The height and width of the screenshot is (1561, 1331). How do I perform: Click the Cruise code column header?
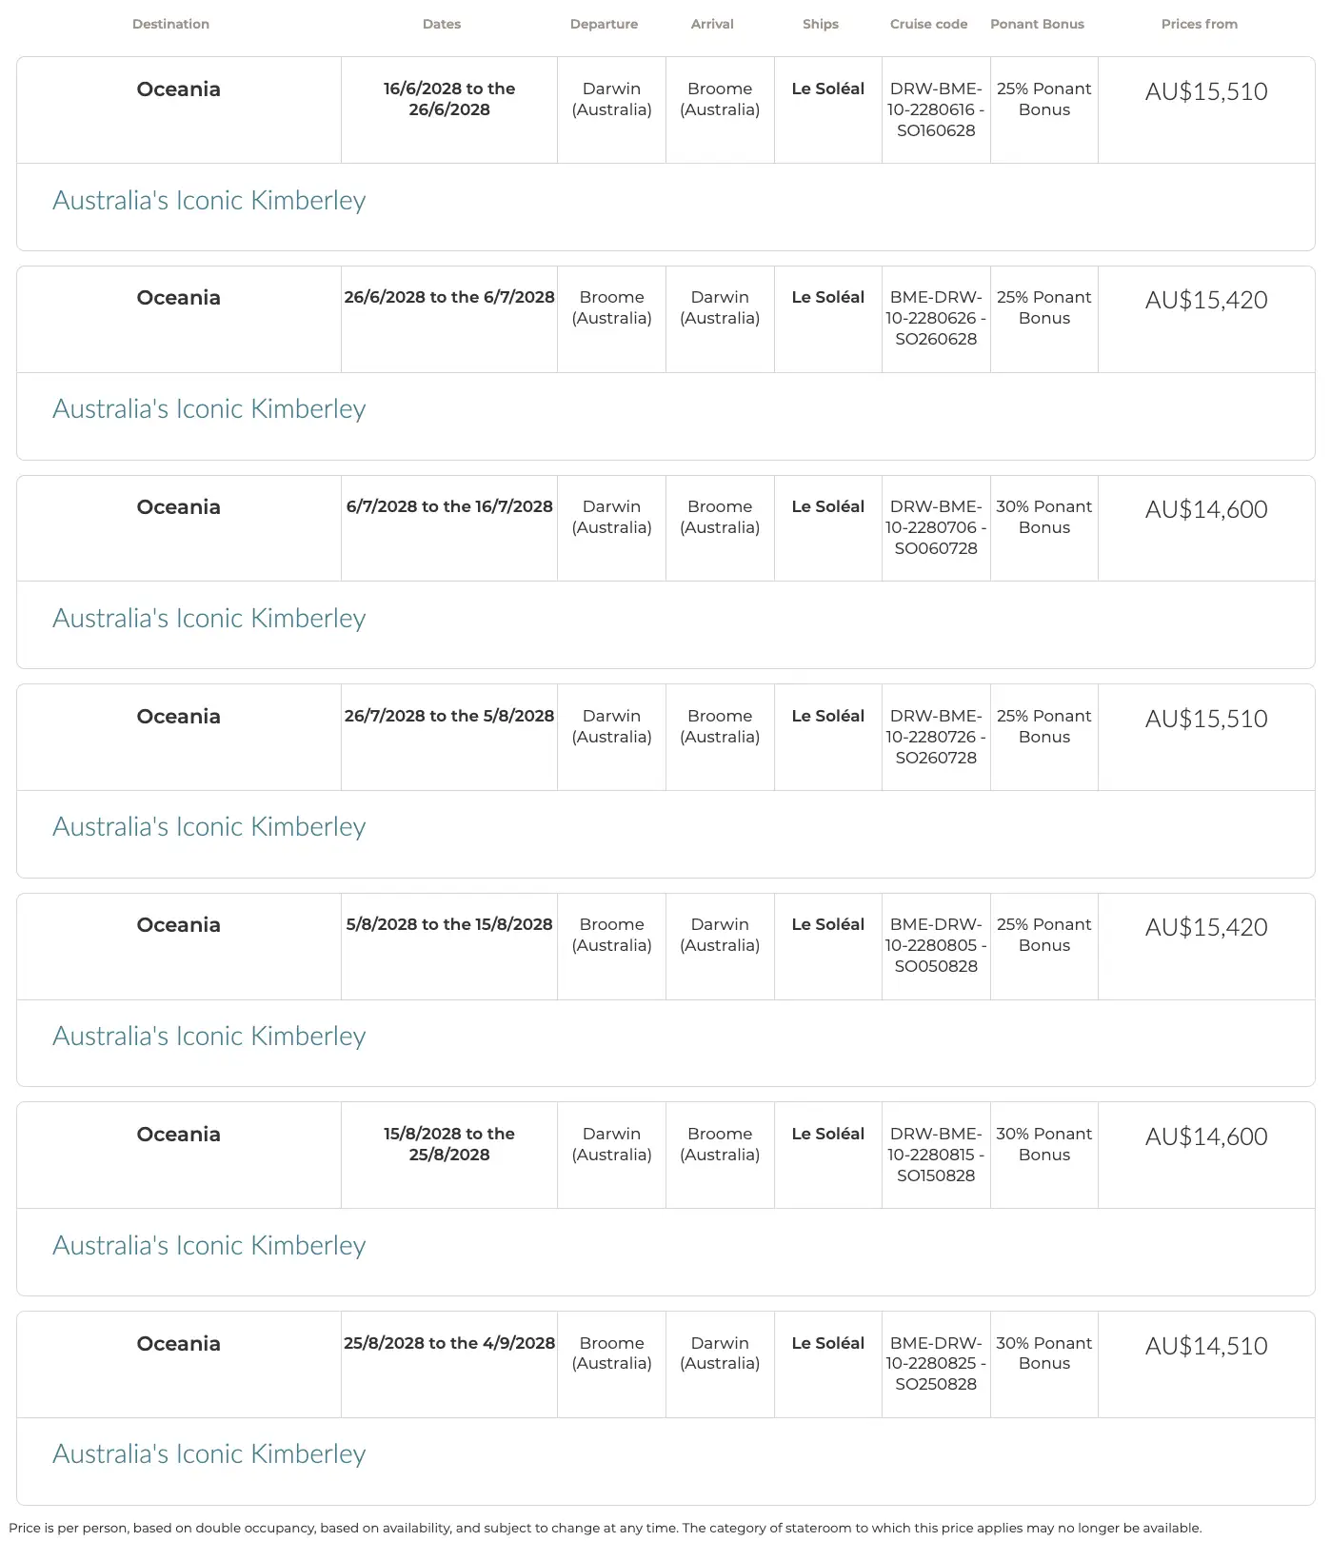928,24
